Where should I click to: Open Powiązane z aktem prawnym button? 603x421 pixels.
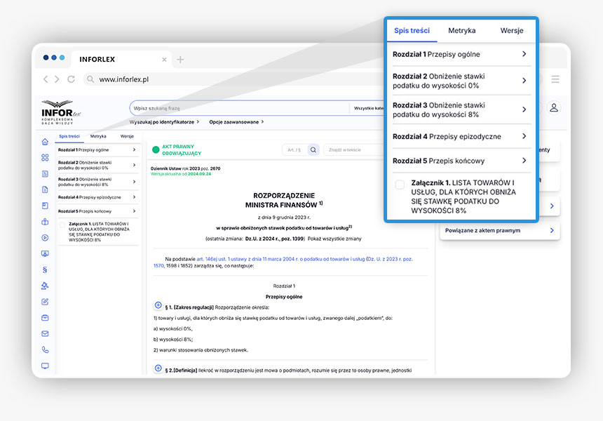click(499, 230)
